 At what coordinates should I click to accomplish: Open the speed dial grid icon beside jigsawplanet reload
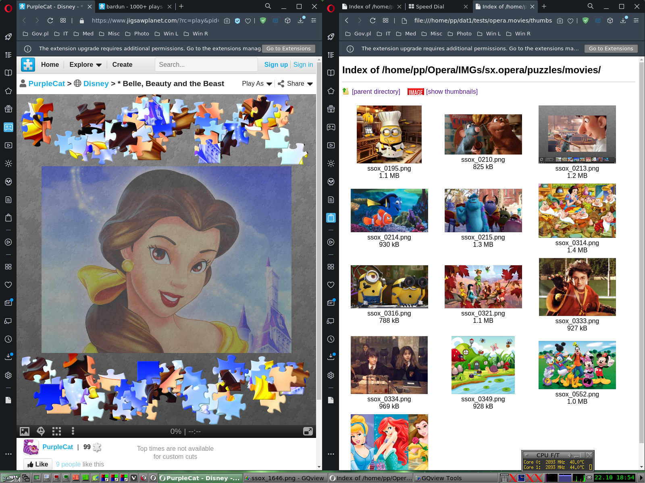[x=63, y=21]
